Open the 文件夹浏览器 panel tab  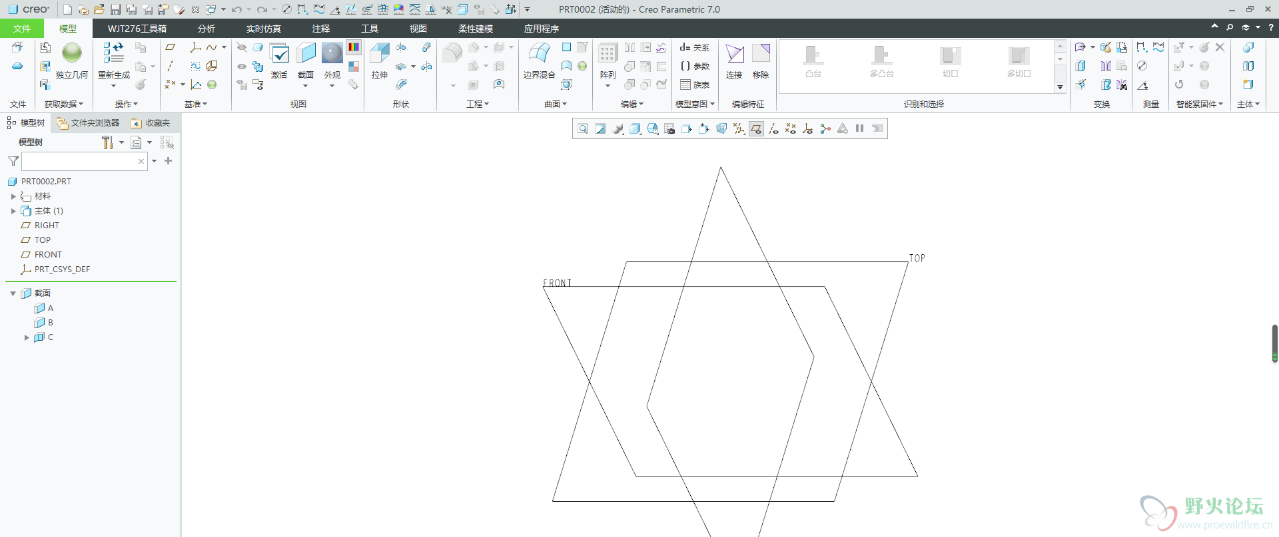(88, 123)
